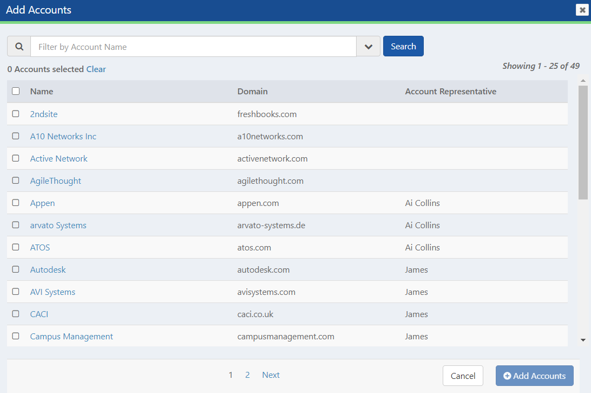Click the Account Representative column header
This screenshot has height=393, width=591.
tap(450, 92)
